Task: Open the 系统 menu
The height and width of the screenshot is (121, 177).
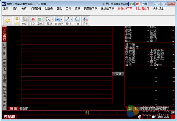Action: (6, 9)
